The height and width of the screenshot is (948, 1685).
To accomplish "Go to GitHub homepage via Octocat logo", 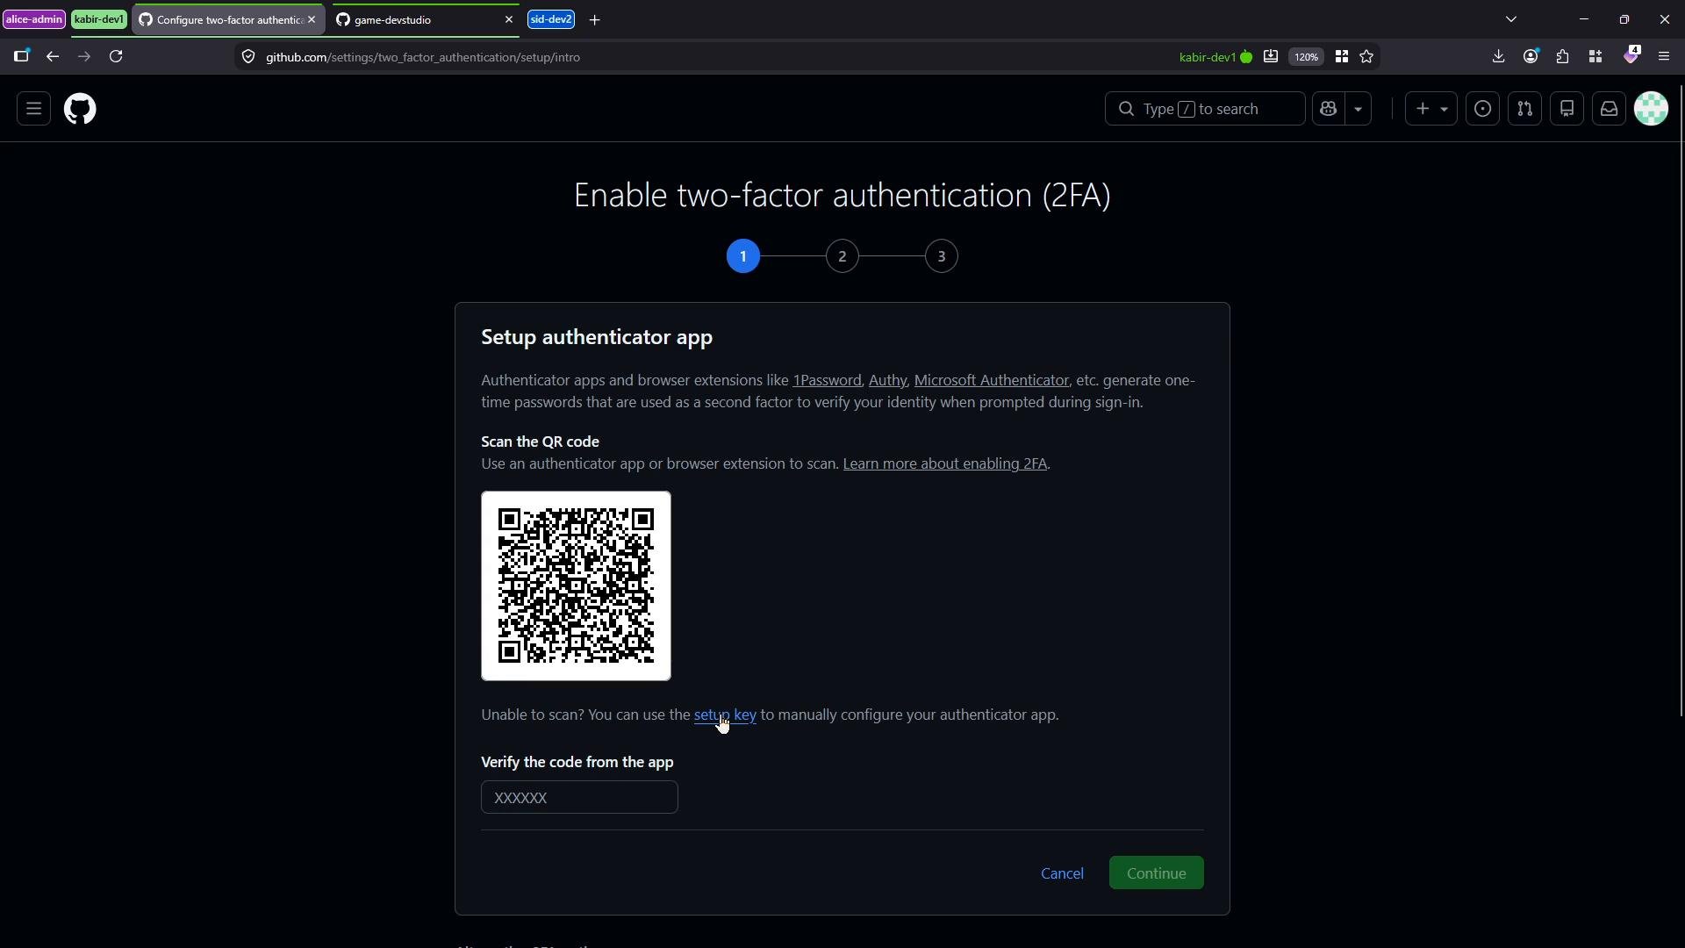I will (x=80, y=109).
